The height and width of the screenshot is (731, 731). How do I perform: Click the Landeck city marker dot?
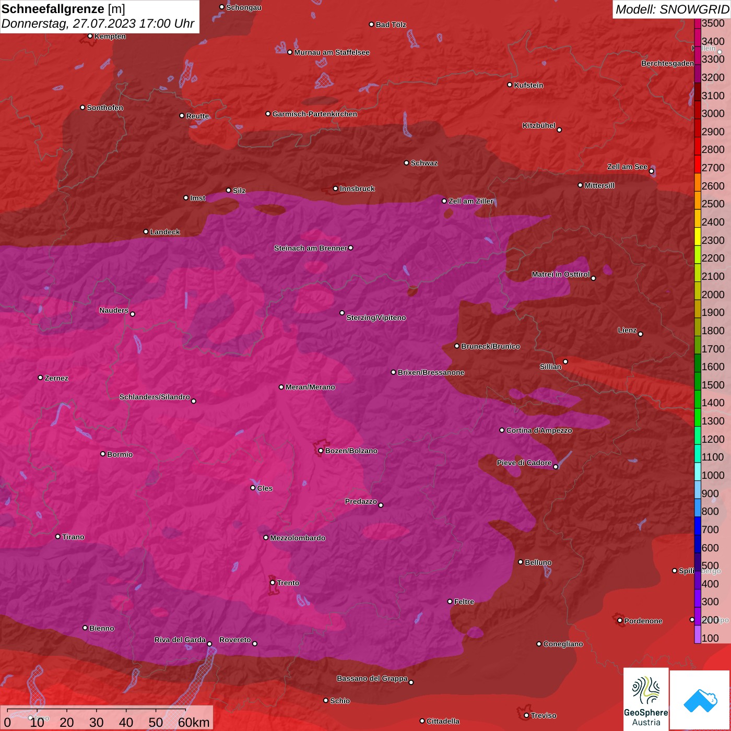tap(146, 232)
